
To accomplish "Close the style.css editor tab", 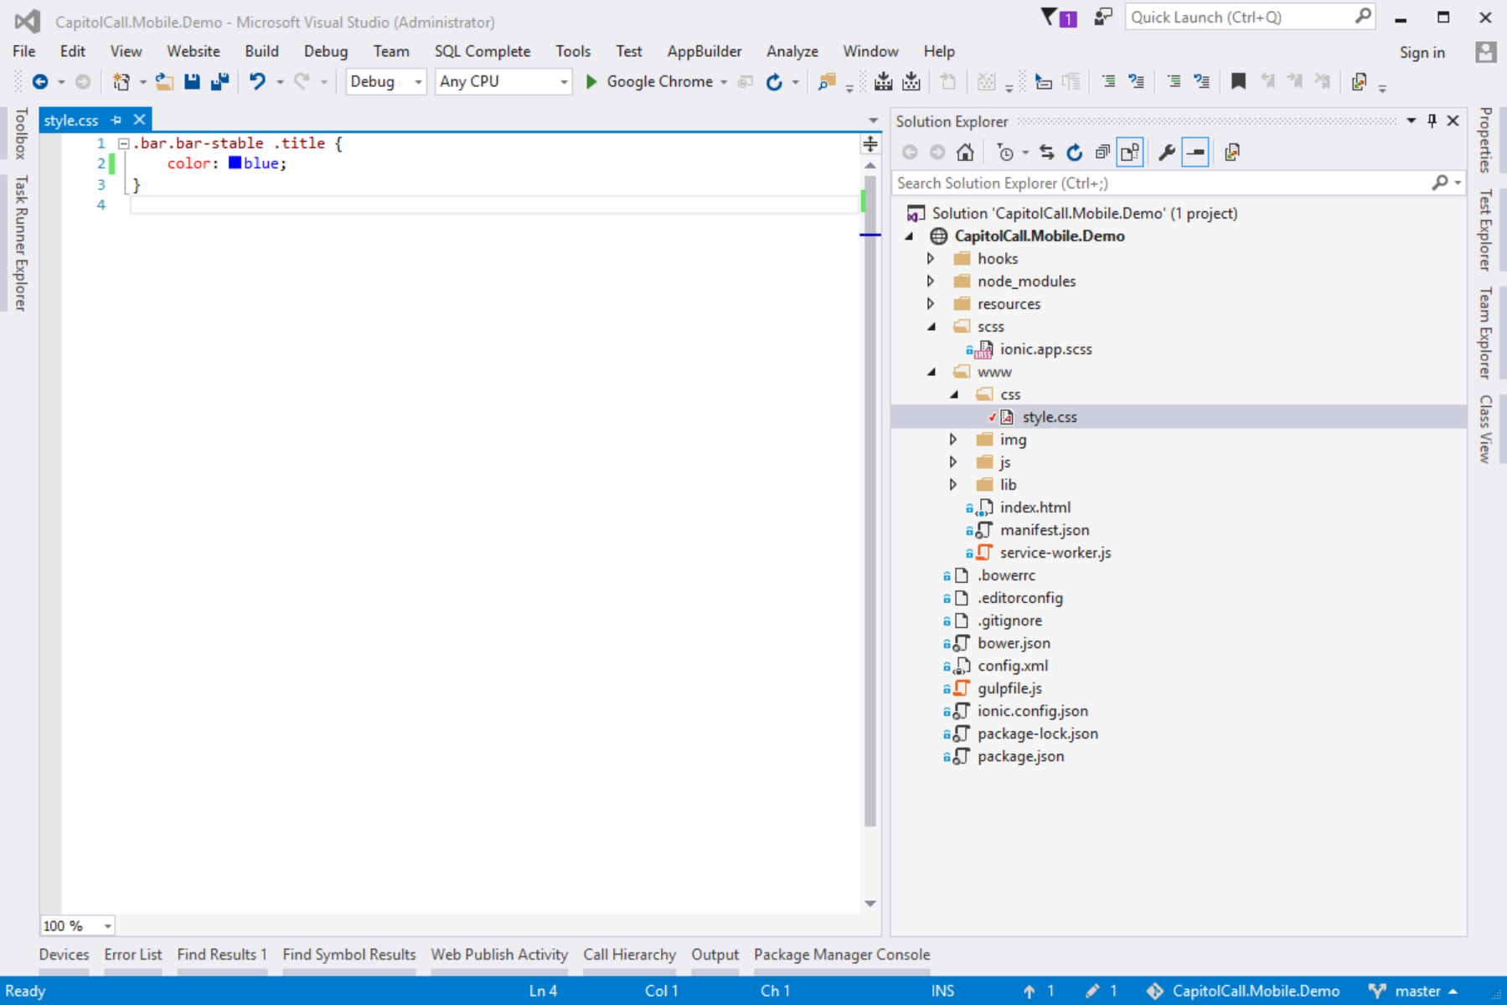I will (x=140, y=120).
